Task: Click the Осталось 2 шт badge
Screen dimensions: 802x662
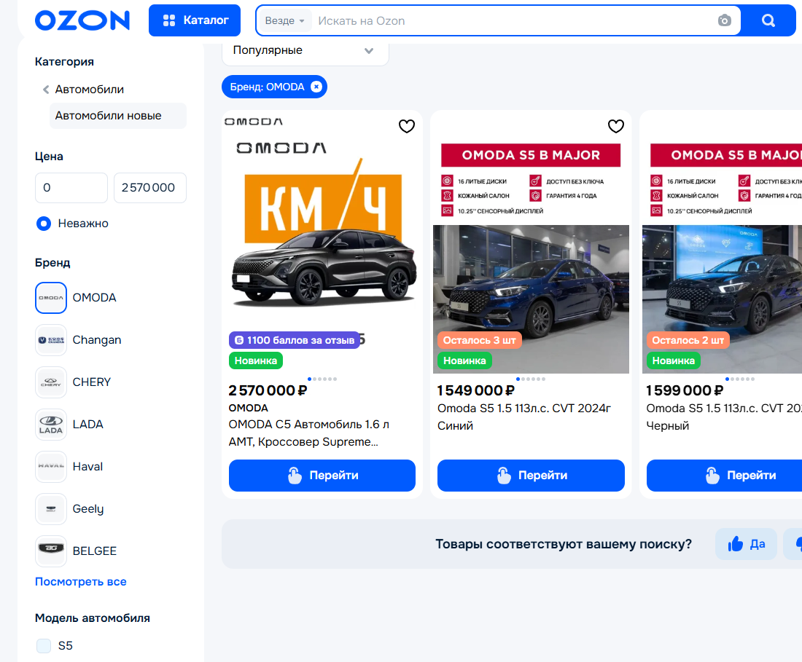Action: pyautogui.click(x=688, y=340)
